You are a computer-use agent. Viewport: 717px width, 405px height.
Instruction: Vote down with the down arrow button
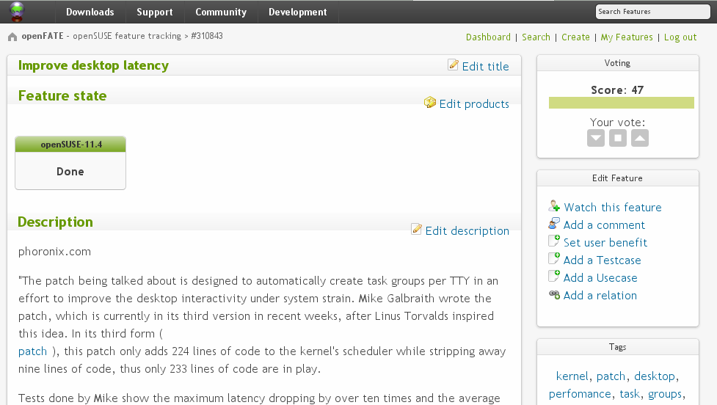[x=596, y=138]
